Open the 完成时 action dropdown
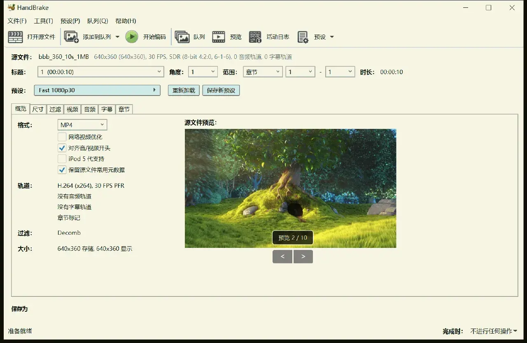 (x=494, y=331)
